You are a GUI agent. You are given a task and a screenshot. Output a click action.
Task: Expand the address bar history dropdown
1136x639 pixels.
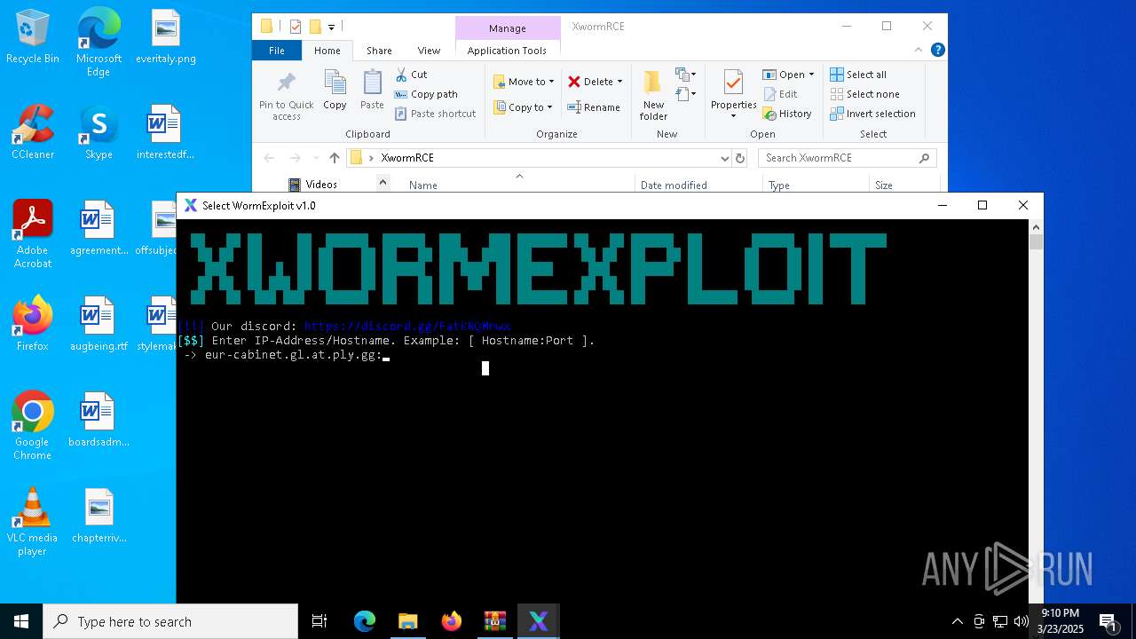pyautogui.click(x=725, y=158)
